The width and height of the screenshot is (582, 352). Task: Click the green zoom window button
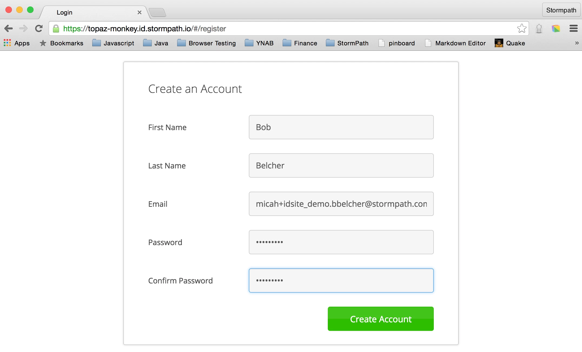pos(30,10)
